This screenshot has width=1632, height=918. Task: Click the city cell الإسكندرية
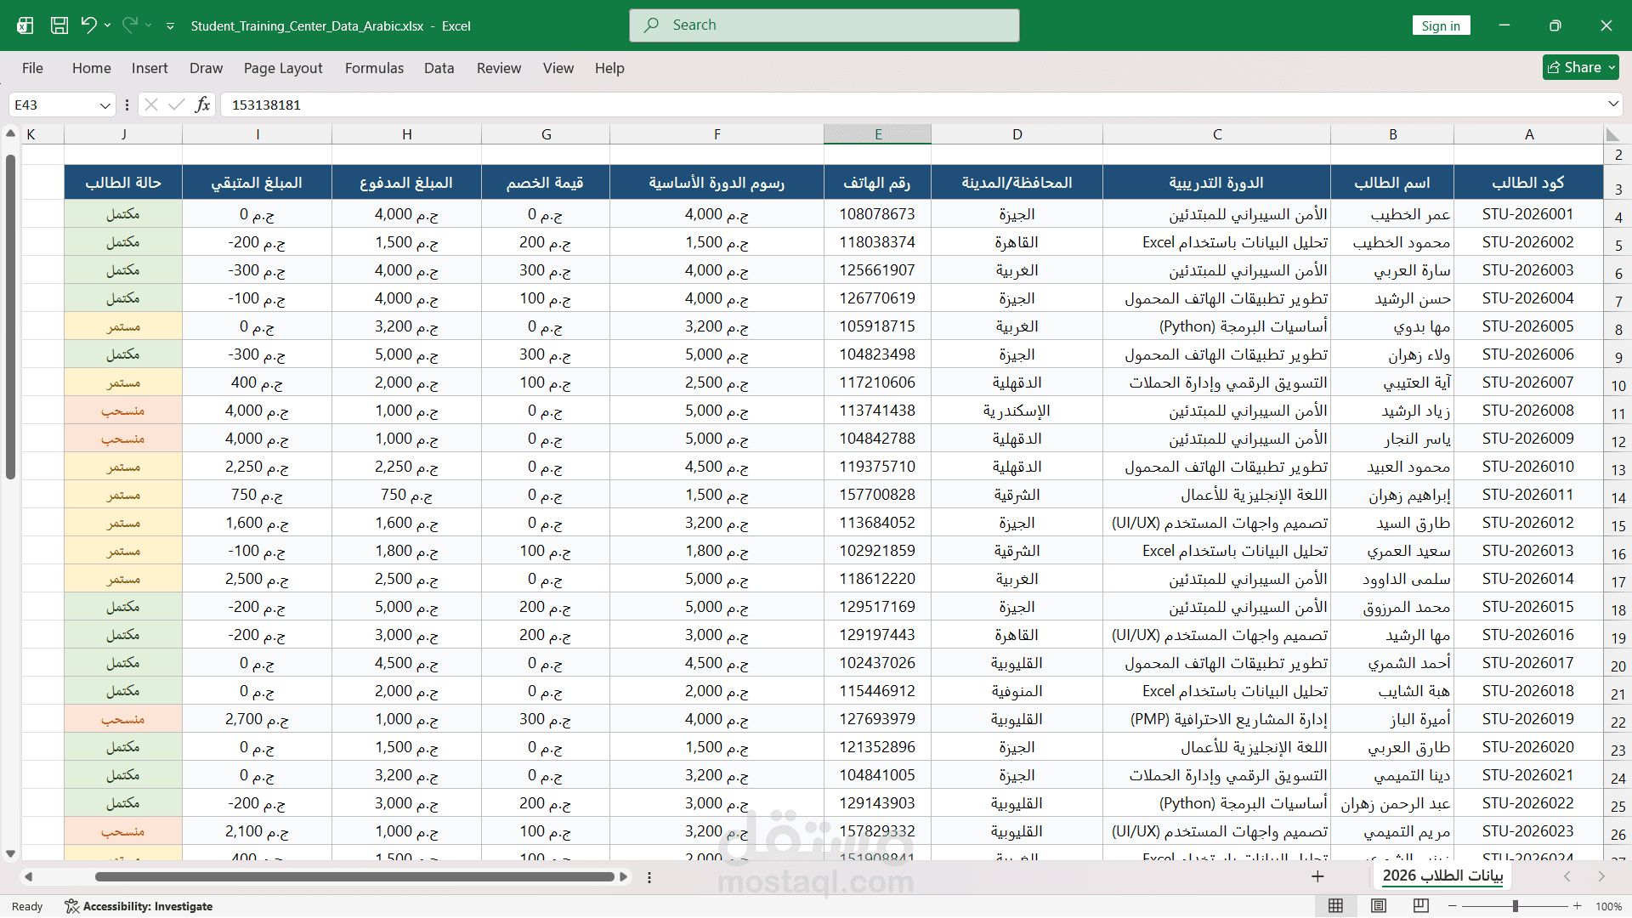coord(1017,411)
